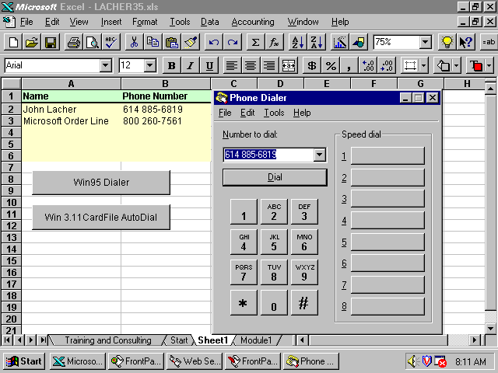Screen dimensions: 498x373
Task: Open the Windows Start menu
Action: [24, 361]
